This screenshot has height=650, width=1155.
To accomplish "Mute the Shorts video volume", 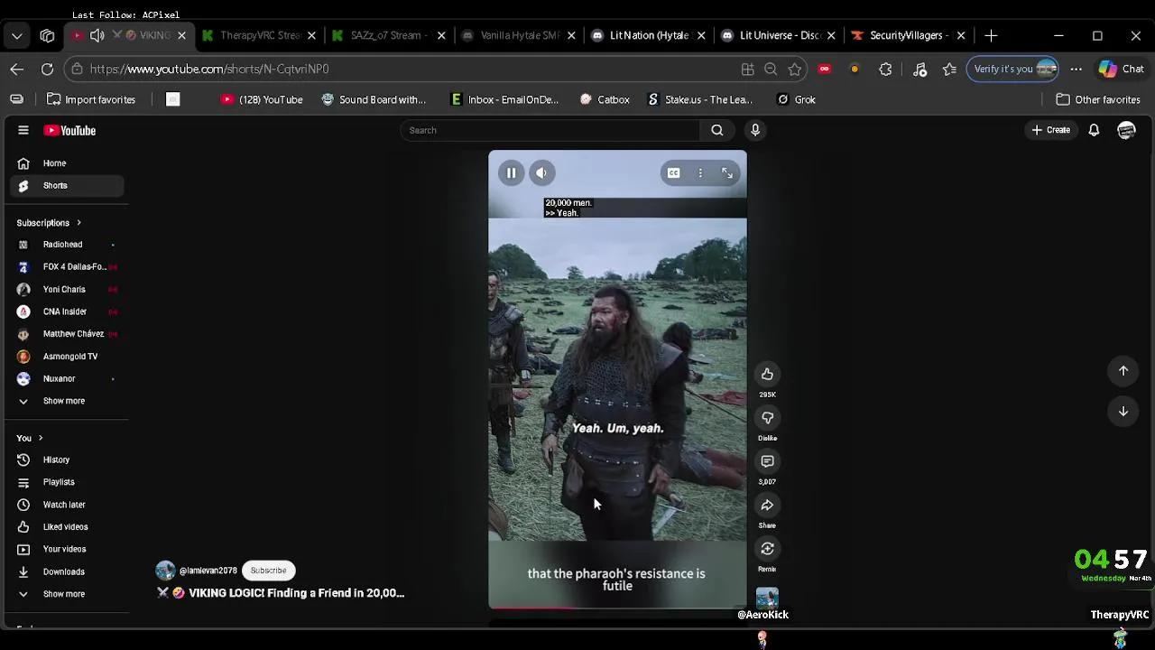I will tap(541, 173).
